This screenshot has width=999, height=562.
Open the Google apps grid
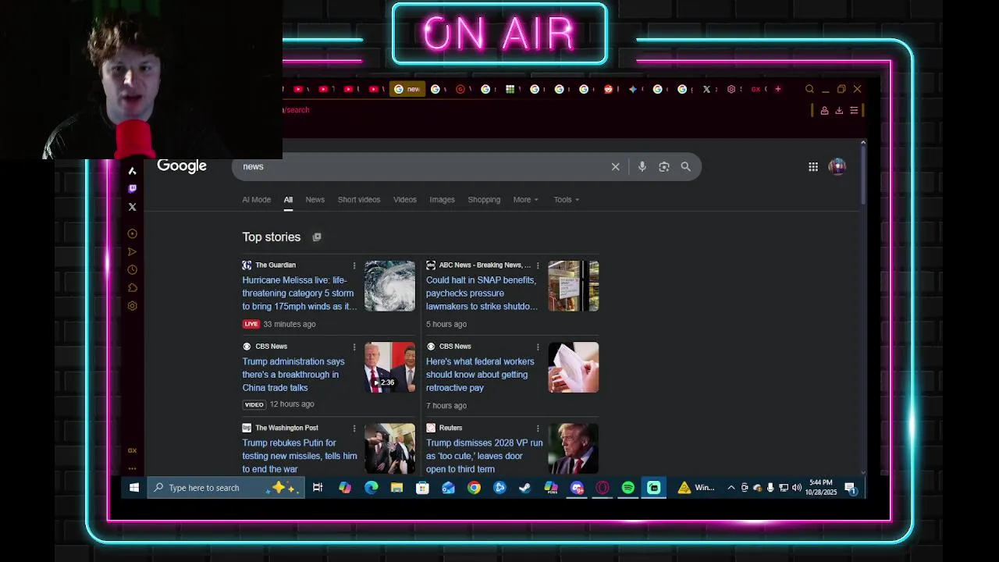(x=813, y=166)
